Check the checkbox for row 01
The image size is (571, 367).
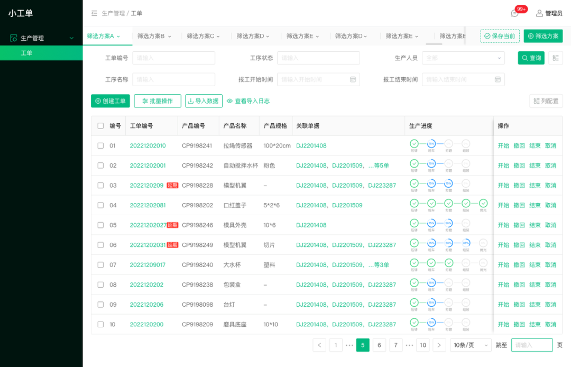[100, 145]
